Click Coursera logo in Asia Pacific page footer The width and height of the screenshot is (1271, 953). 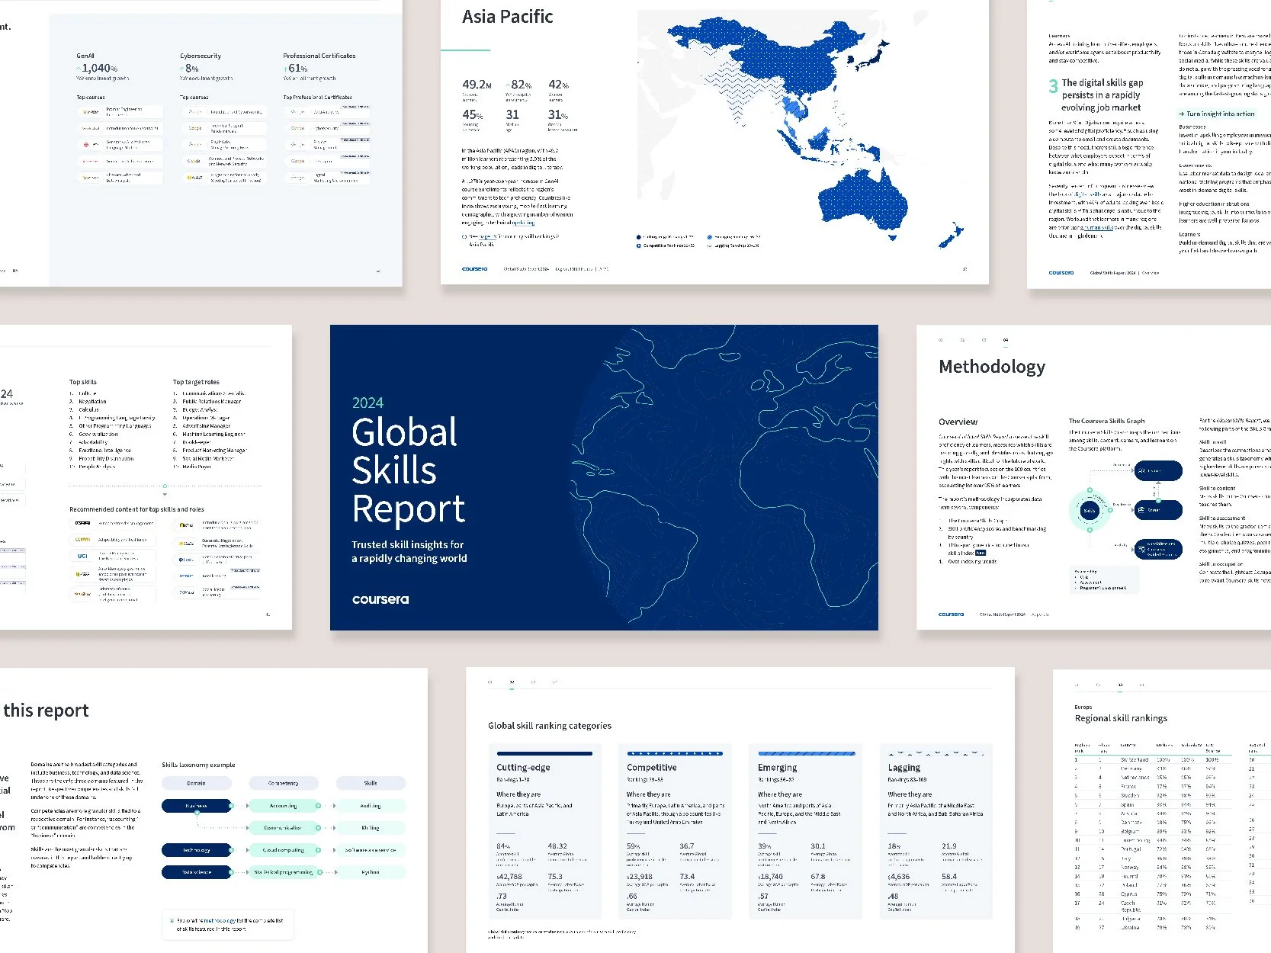[x=474, y=268]
